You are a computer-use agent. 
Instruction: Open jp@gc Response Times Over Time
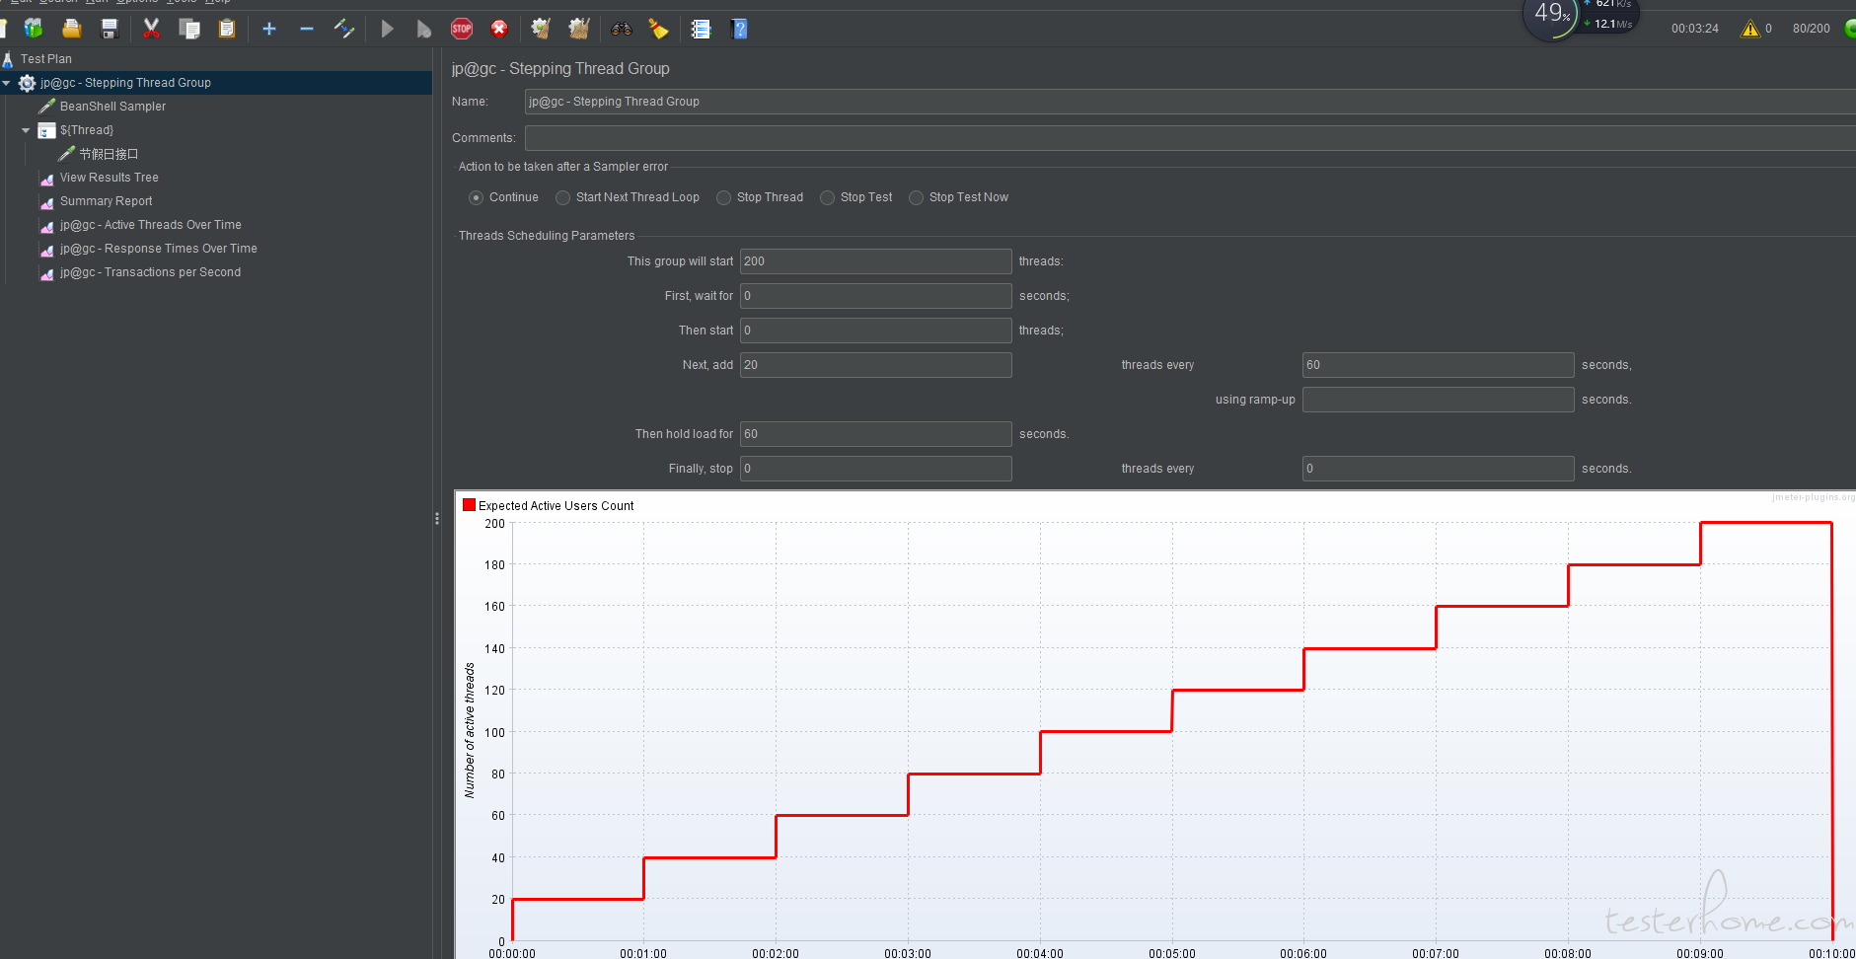tap(158, 249)
